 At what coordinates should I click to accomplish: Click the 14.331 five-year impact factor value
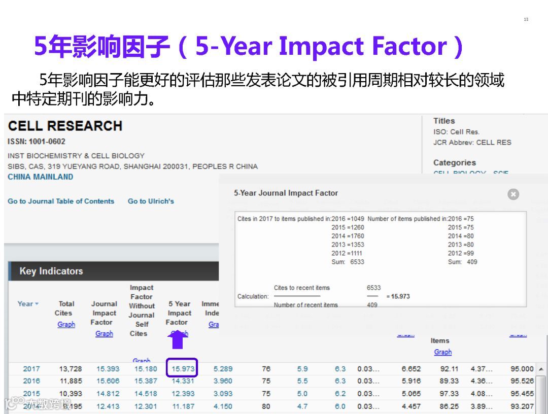pos(183,381)
